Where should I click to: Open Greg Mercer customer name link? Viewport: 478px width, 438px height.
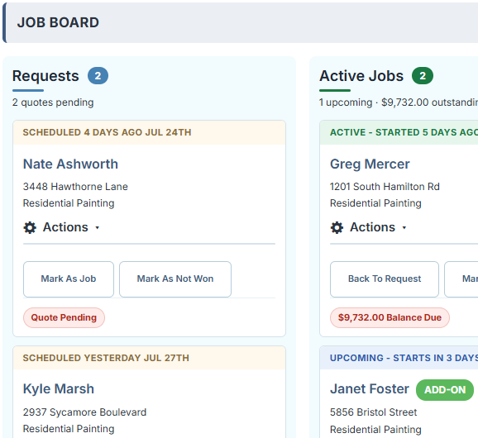click(x=370, y=164)
